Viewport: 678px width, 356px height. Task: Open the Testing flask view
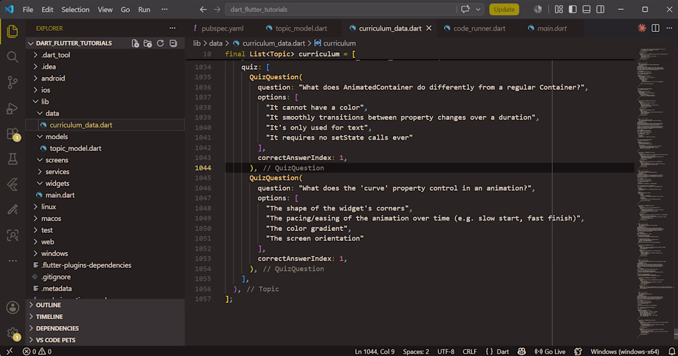(12, 159)
